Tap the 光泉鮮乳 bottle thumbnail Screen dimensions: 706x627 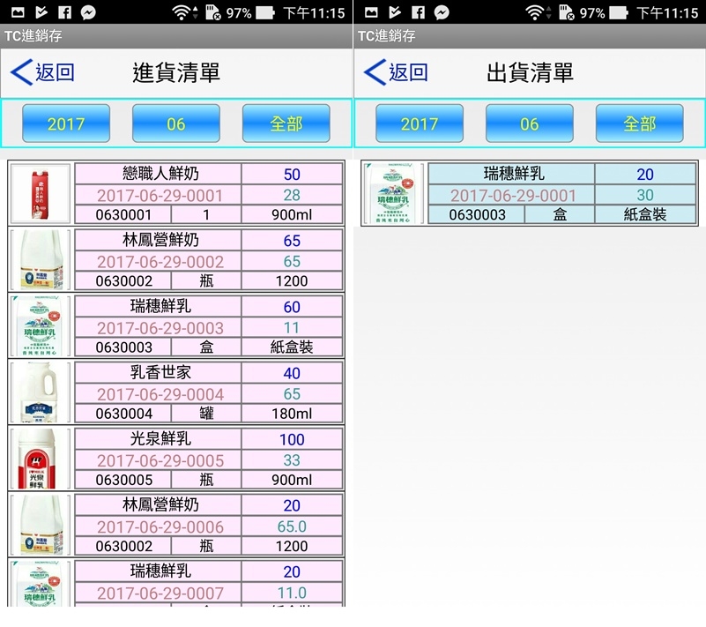(41, 459)
